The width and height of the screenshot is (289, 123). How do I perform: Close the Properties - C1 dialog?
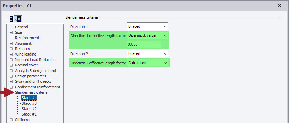coord(279,6)
